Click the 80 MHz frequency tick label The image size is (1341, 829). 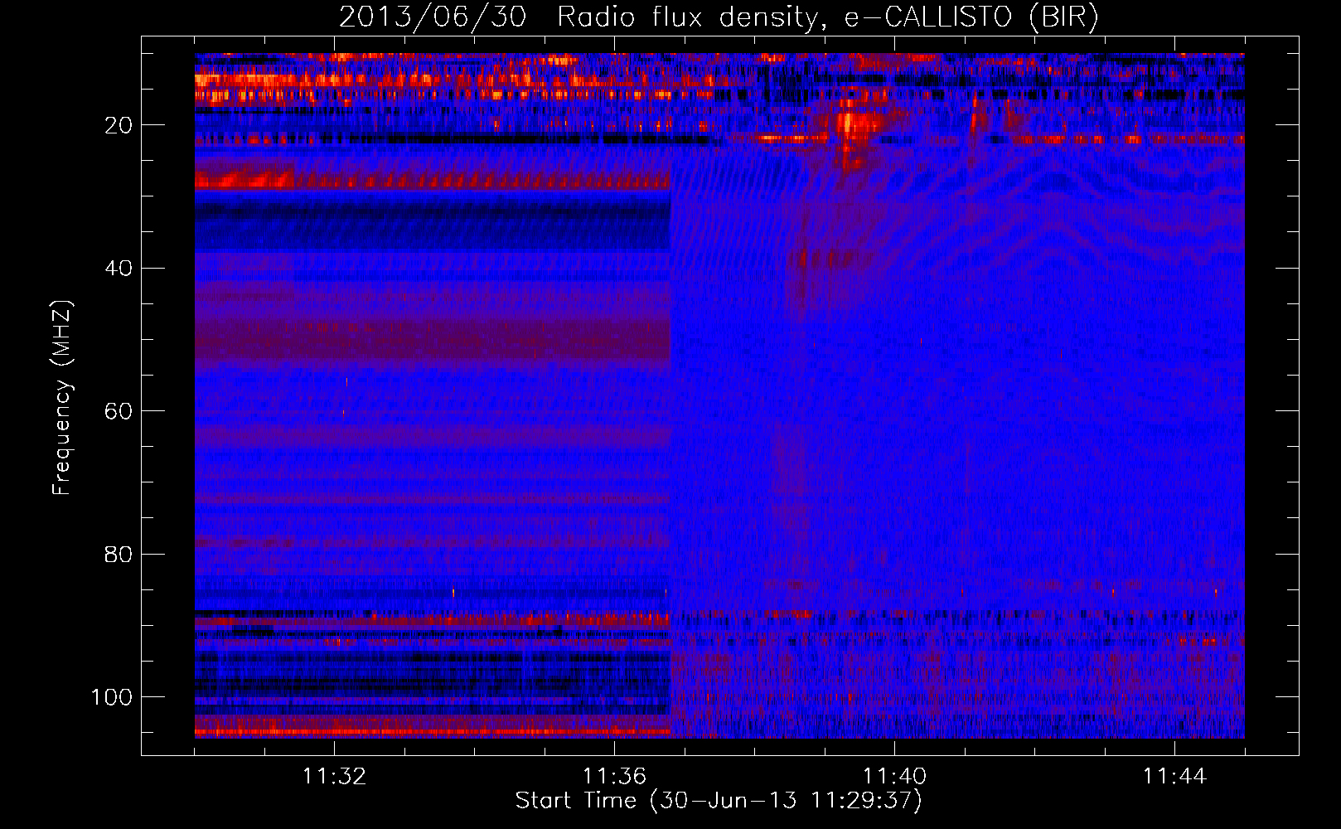(x=119, y=554)
